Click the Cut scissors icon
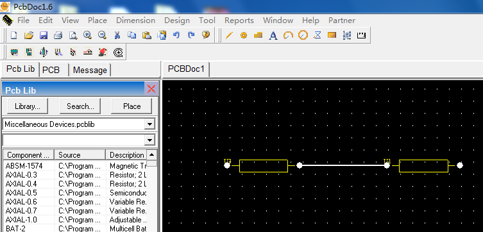Viewport: 483px width, 232px height. coord(117,35)
